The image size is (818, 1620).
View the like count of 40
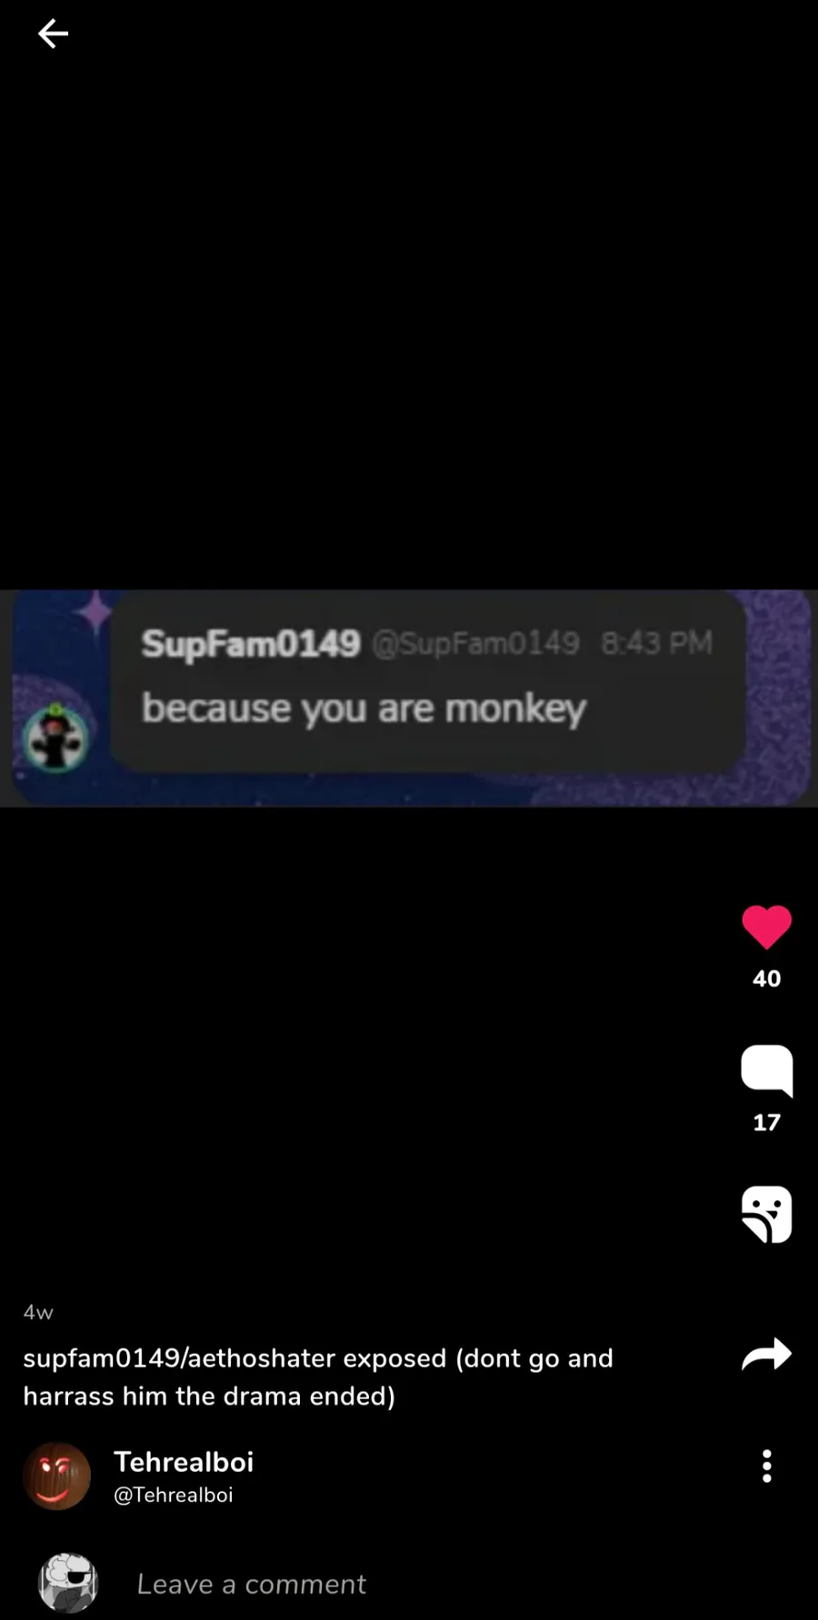click(x=766, y=979)
